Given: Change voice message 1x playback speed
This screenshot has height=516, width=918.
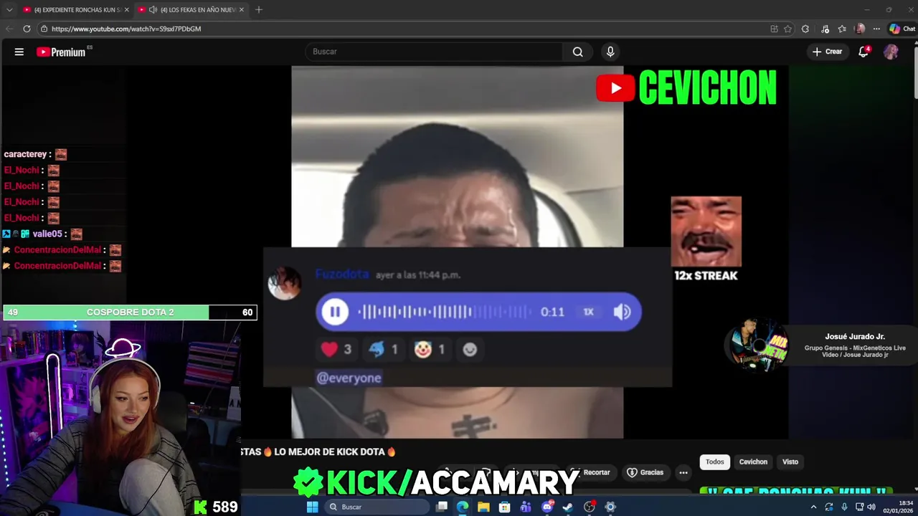Looking at the screenshot, I should click(x=589, y=312).
